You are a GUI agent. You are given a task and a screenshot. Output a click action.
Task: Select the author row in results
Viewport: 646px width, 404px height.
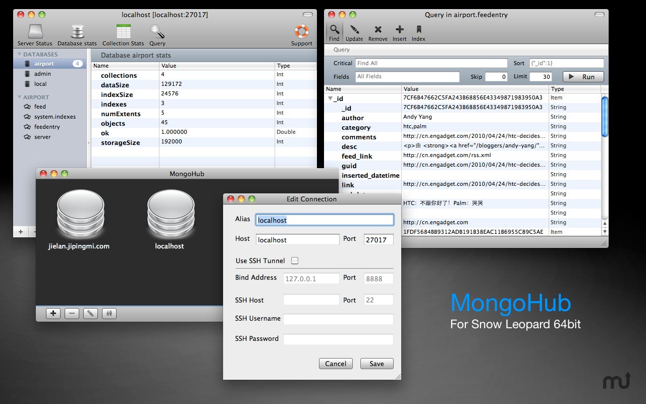463,117
